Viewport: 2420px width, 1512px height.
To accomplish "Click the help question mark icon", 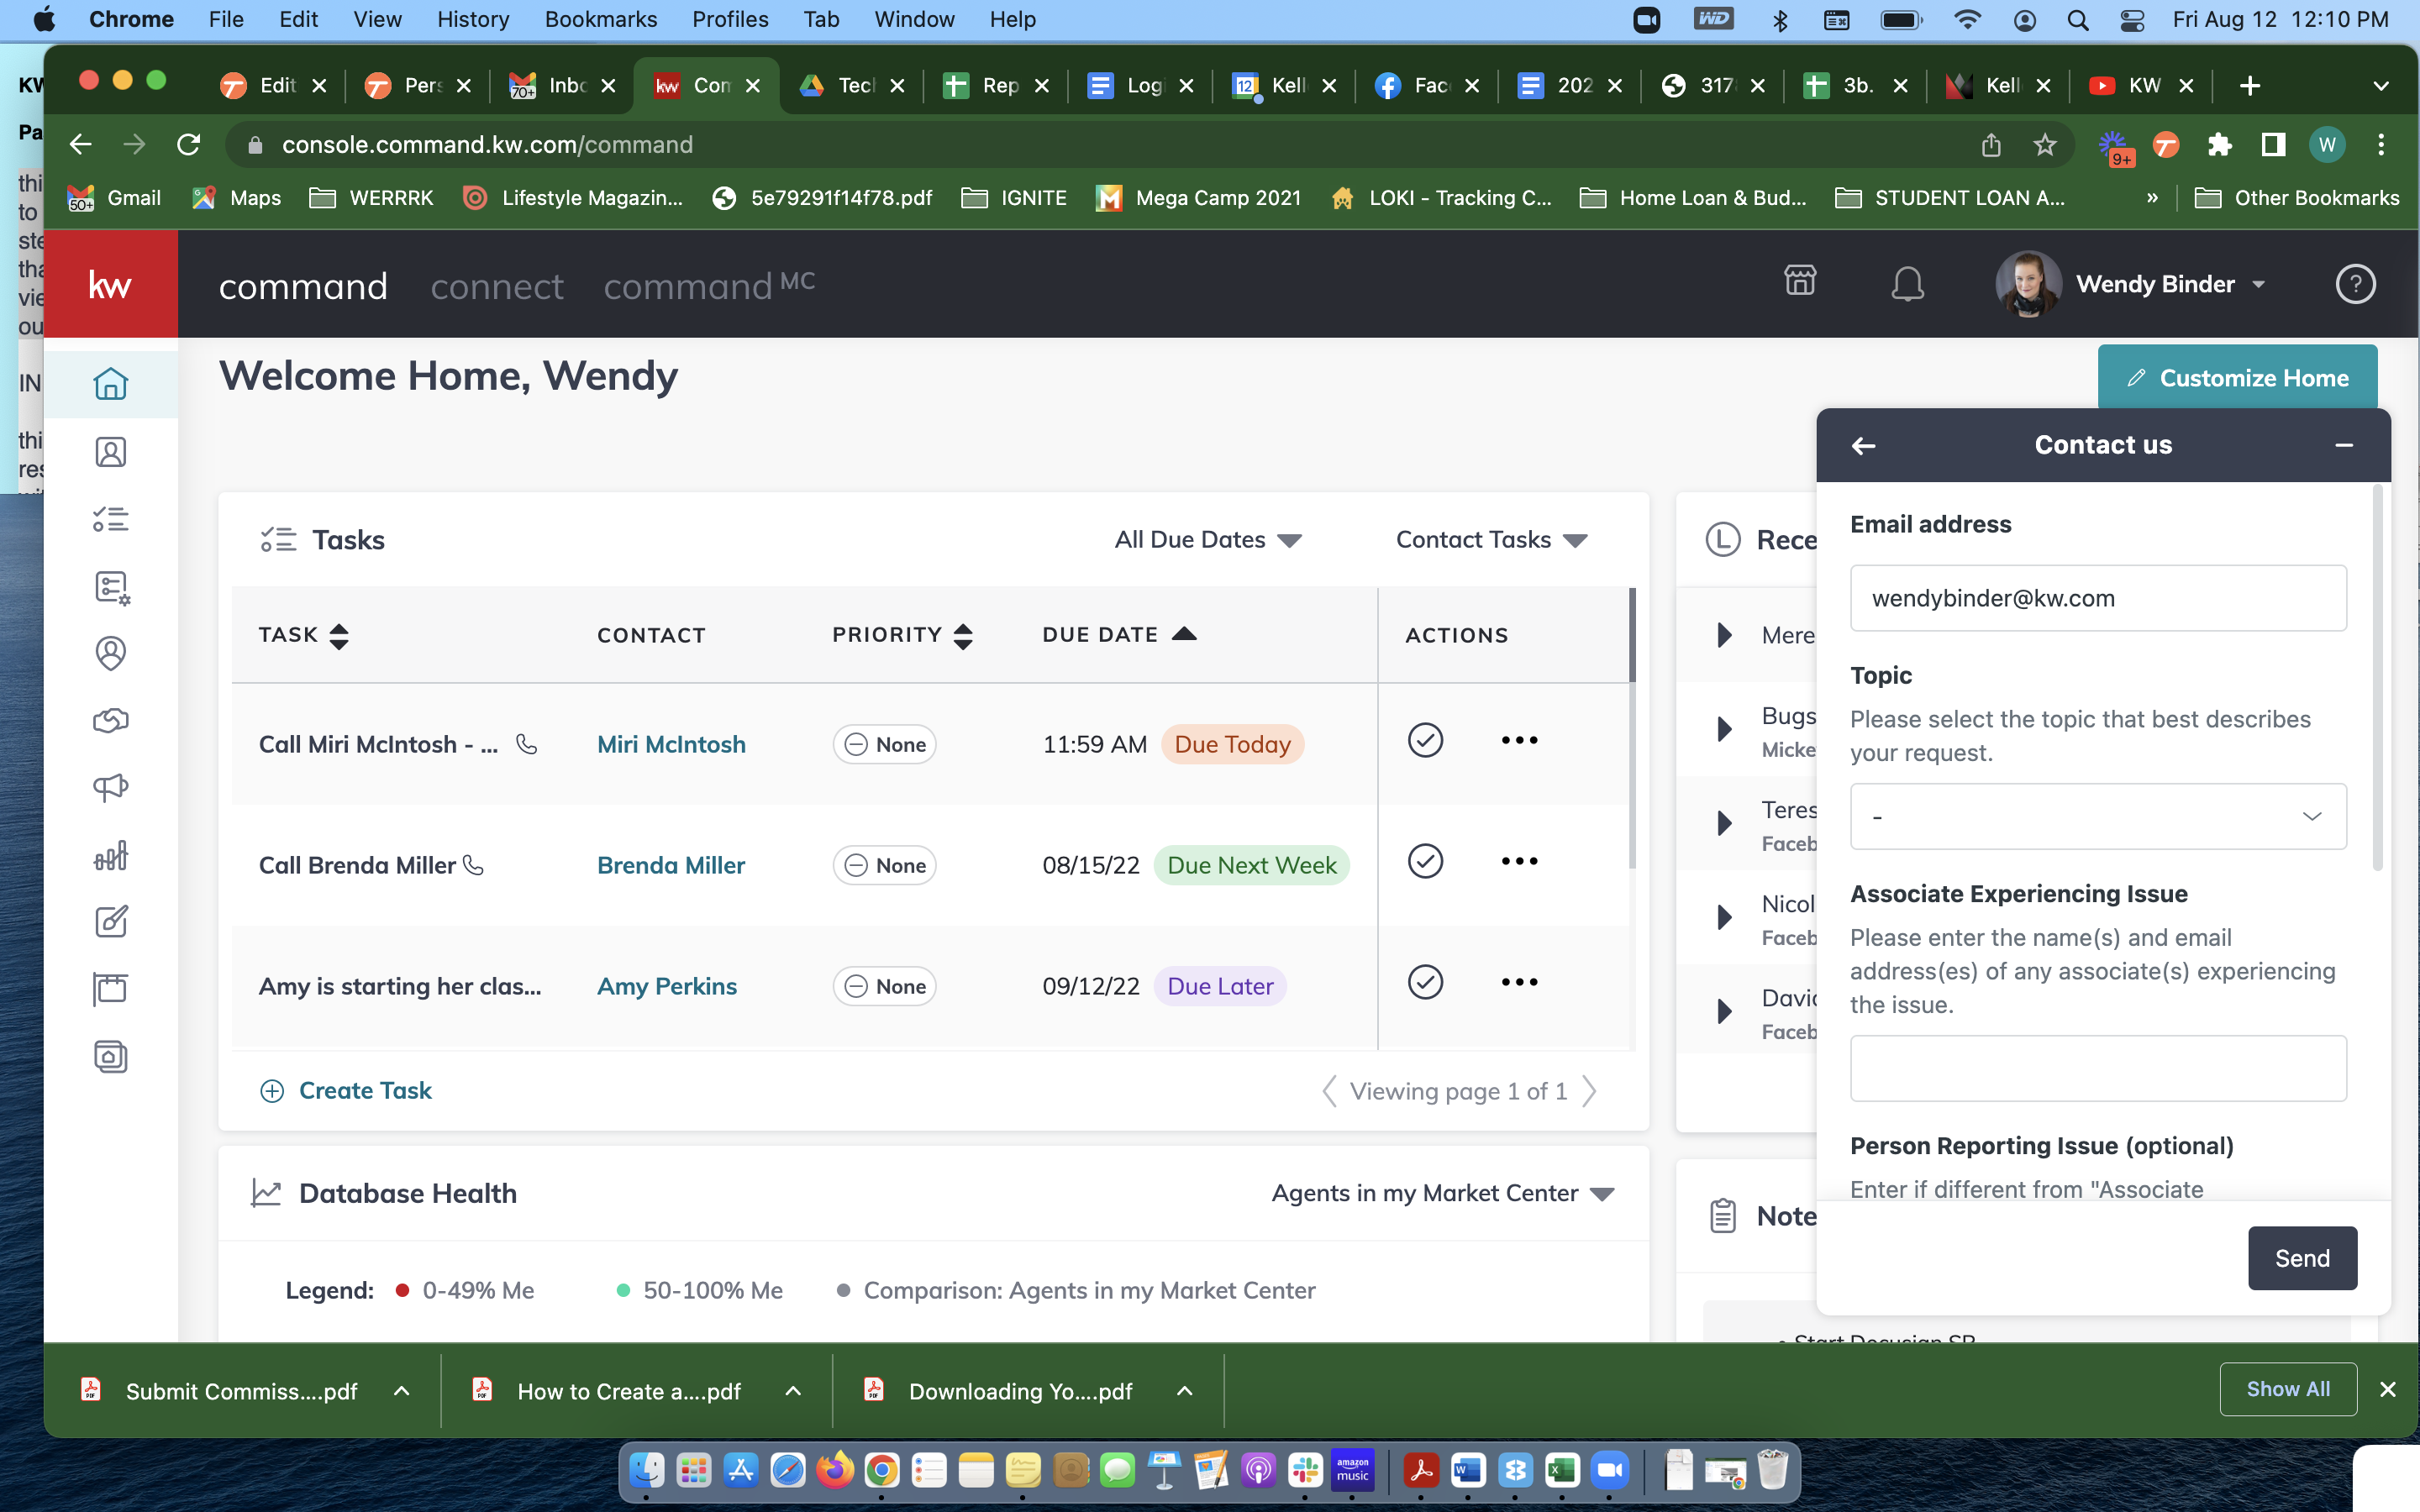I will pos(2355,284).
